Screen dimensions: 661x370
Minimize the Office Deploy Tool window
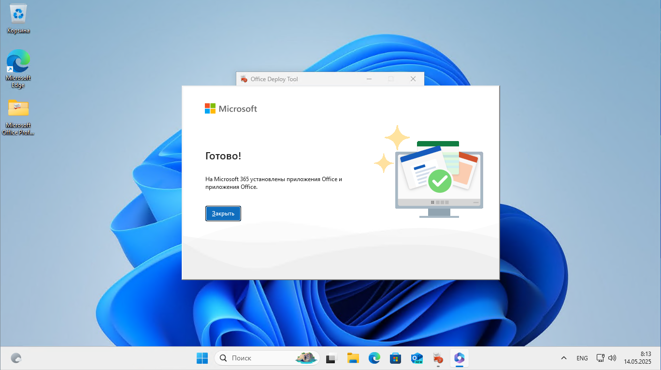369,79
